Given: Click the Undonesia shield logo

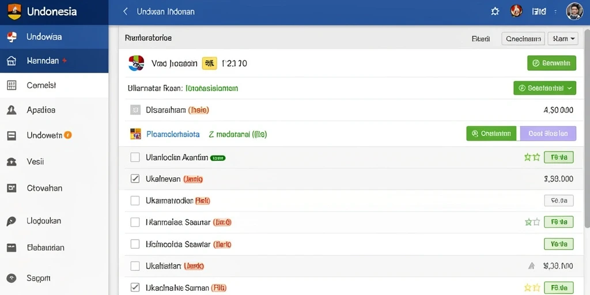Looking at the screenshot, I should pos(14,12).
